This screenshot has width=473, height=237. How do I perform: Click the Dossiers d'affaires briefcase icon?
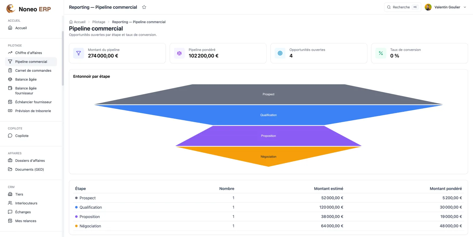click(10, 161)
